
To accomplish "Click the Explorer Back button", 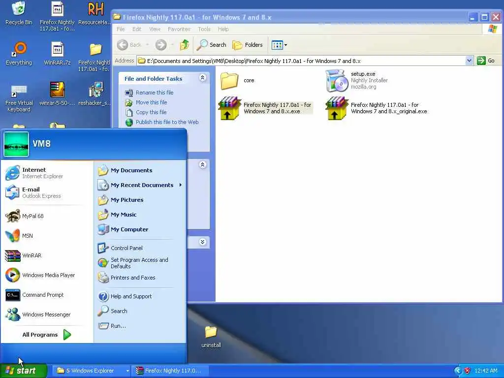I will click(129, 45).
